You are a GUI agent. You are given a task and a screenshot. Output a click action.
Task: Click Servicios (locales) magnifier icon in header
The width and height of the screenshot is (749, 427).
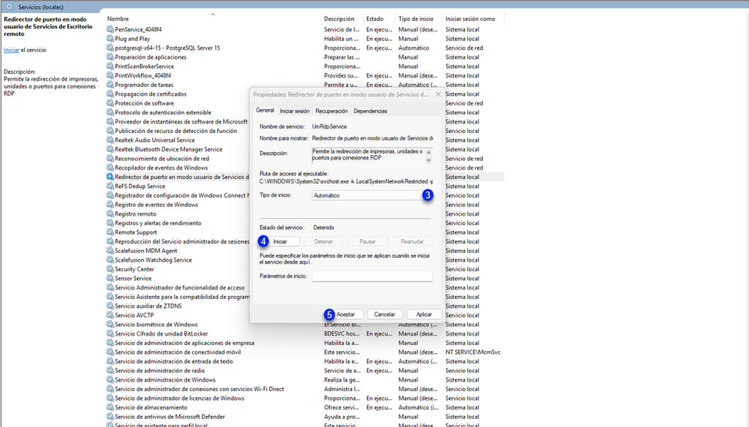(9, 7)
